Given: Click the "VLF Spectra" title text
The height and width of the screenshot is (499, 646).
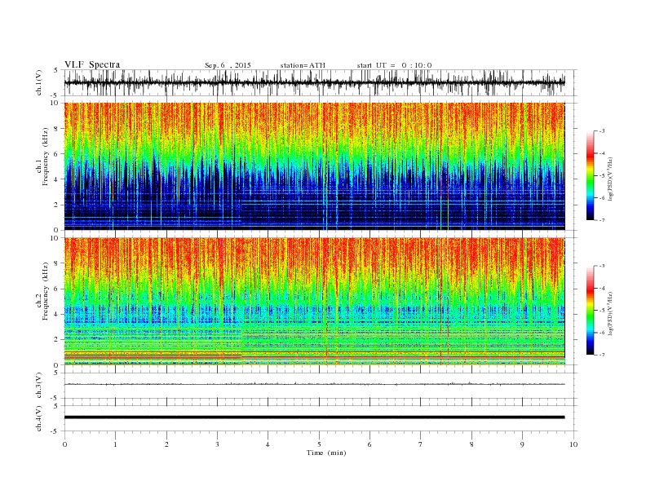Looking at the screenshot, I should click(x=92, y=64).
